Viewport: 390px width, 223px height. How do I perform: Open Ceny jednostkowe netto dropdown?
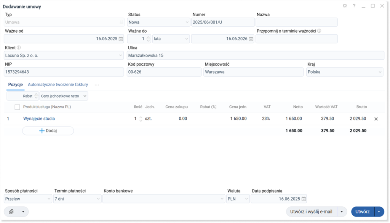64,96
